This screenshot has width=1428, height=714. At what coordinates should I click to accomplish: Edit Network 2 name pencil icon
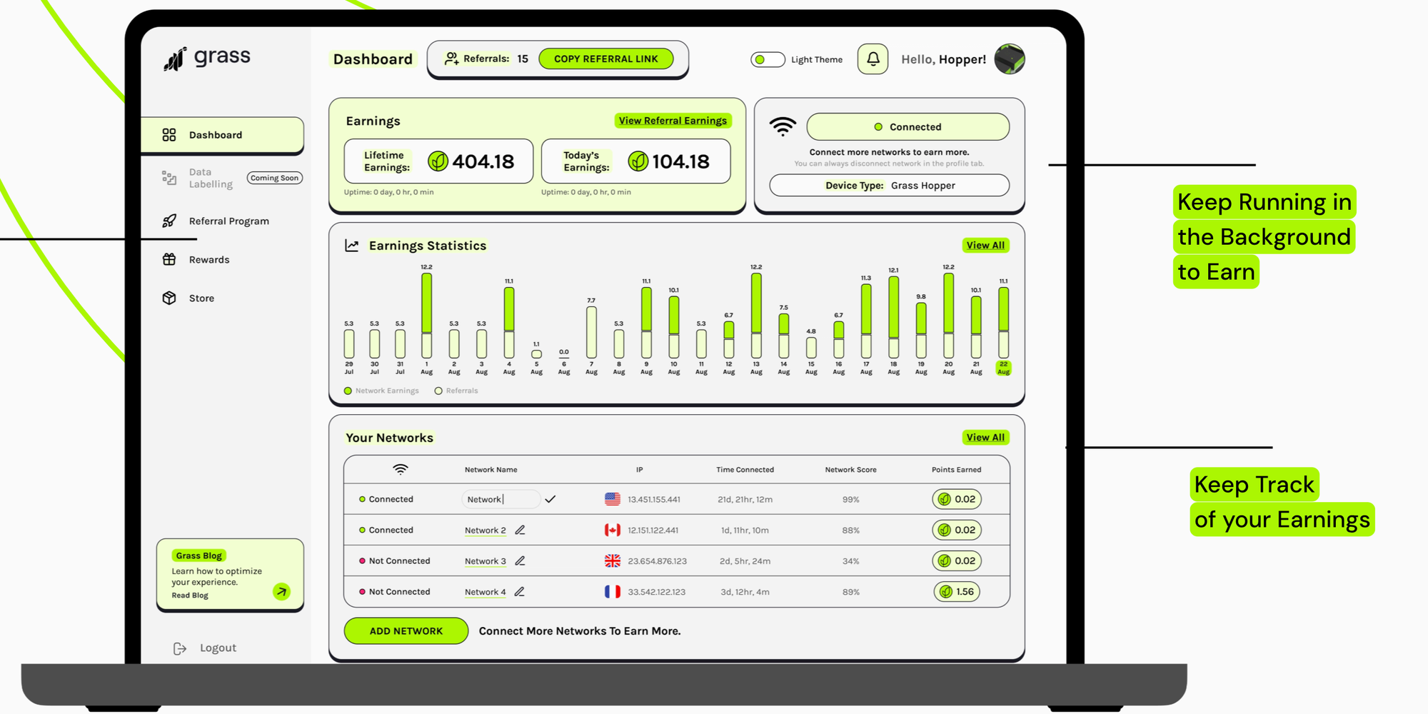(x=520, y=530)
